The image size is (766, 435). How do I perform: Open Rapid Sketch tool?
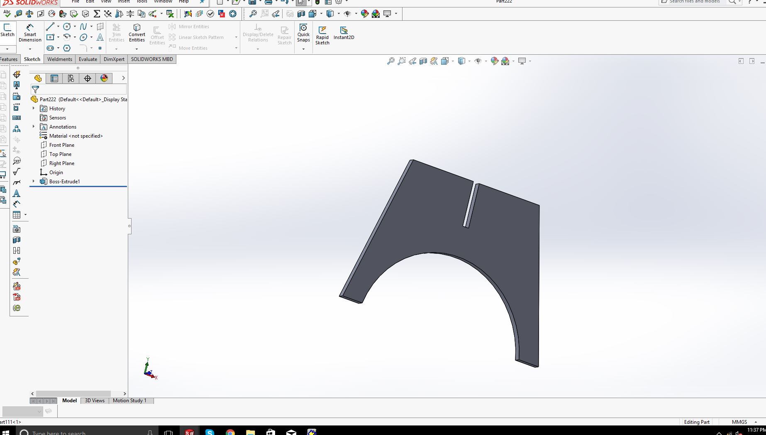pyautogui.click(x=322, y=35)
